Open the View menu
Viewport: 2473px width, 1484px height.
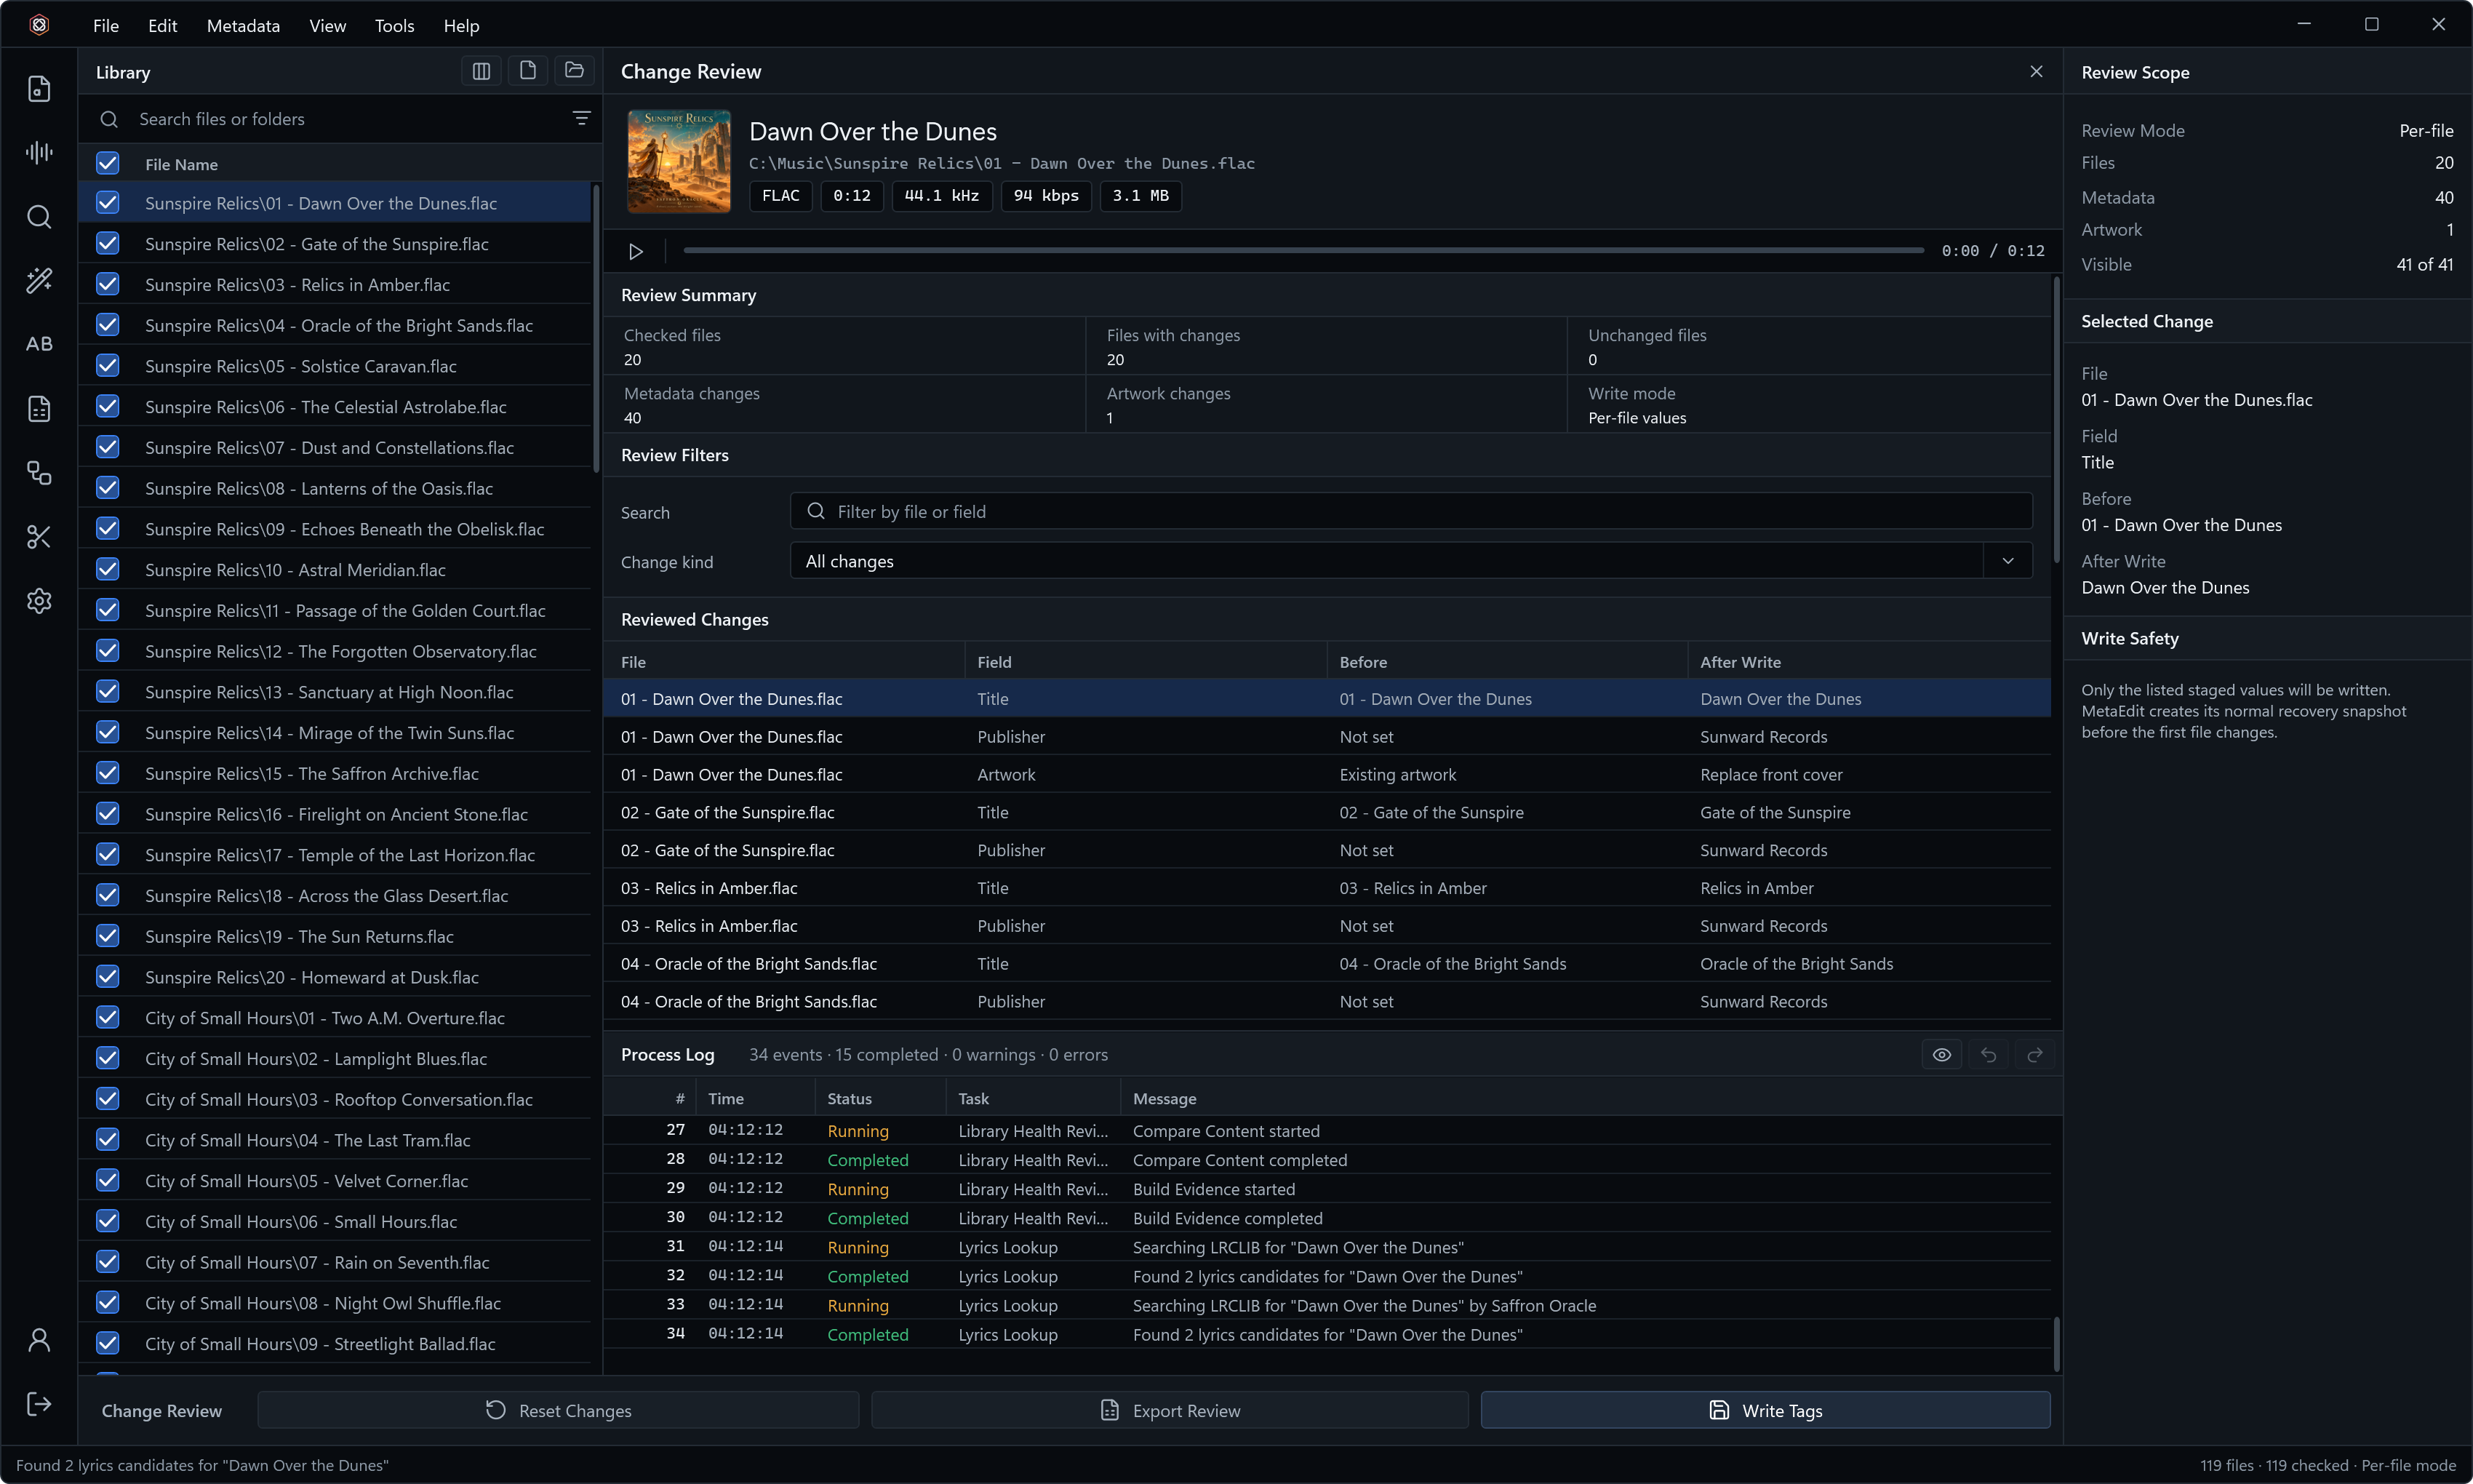pyautogui.click(x=327, y=25)
